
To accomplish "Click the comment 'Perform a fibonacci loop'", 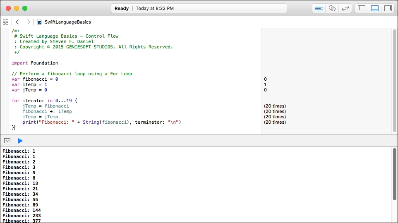I will pos(72,74).
